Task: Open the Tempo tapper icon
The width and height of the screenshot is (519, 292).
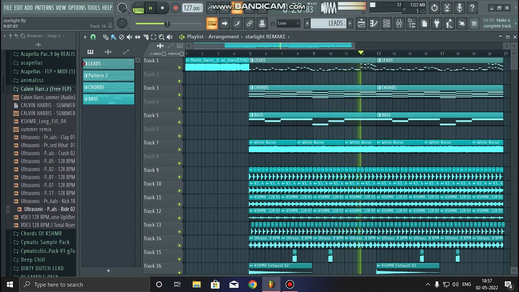Action: tap(449, 24)
